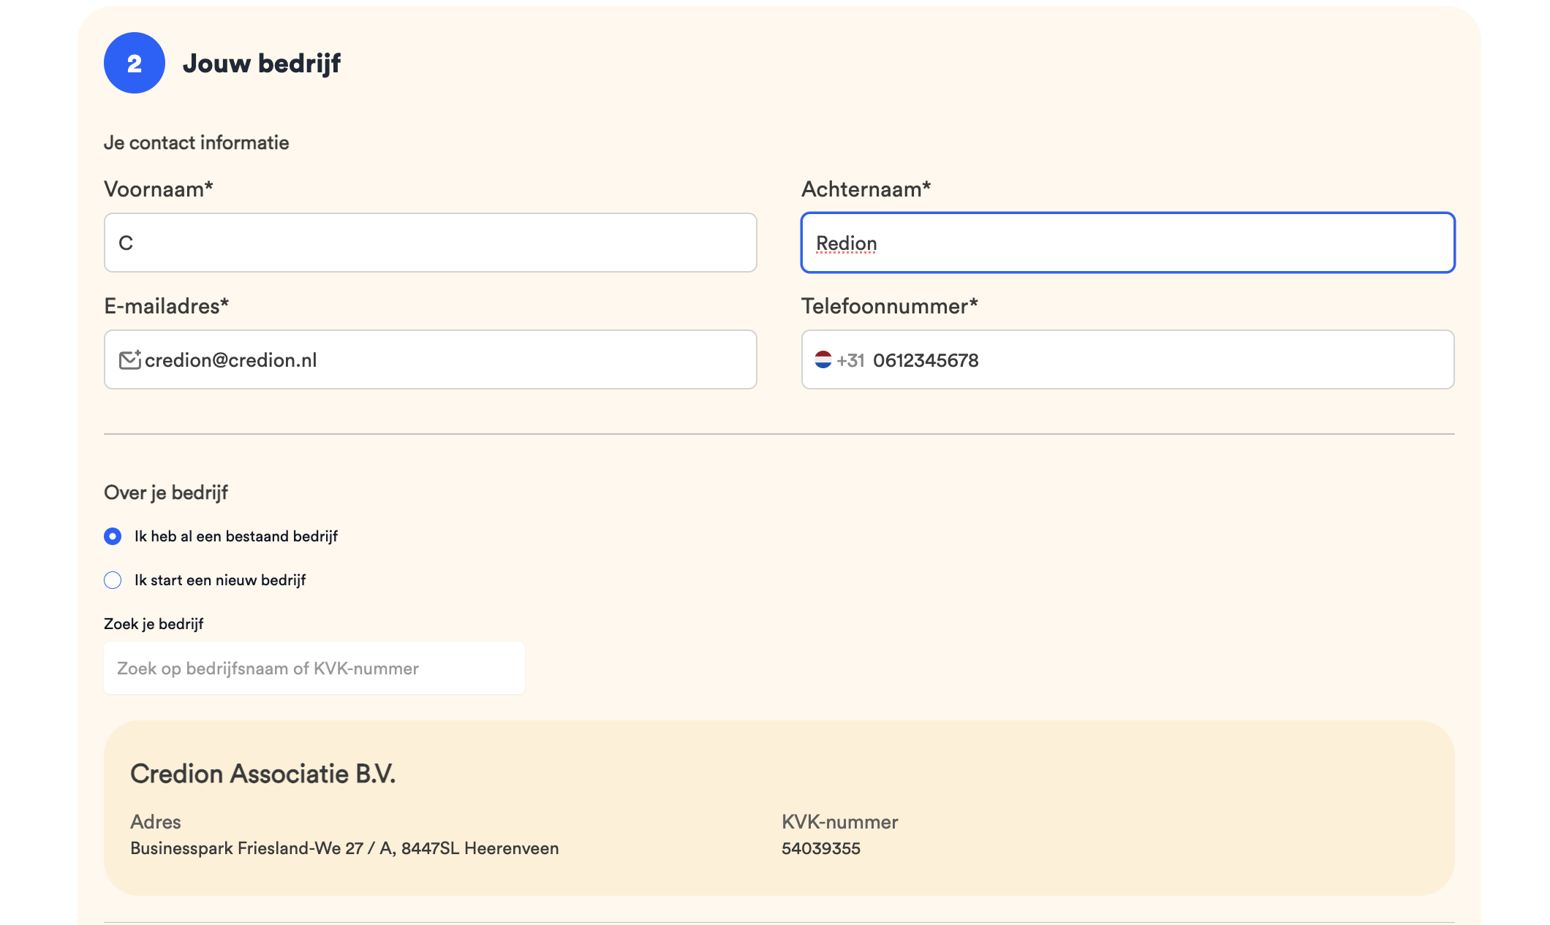Click the +31 country prefix

(850, 360)
